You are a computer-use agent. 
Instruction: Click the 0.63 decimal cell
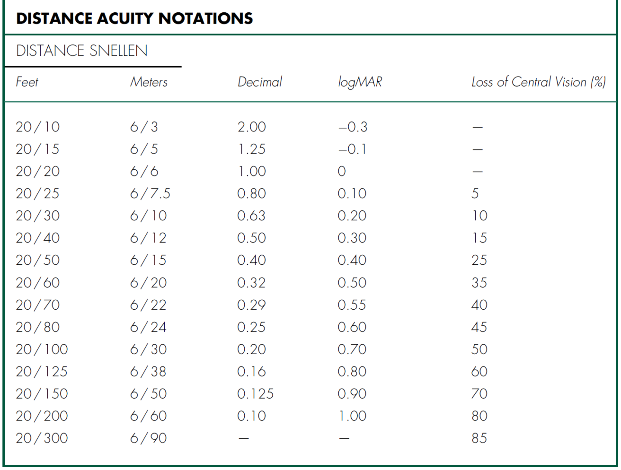(x=251, y=216)
